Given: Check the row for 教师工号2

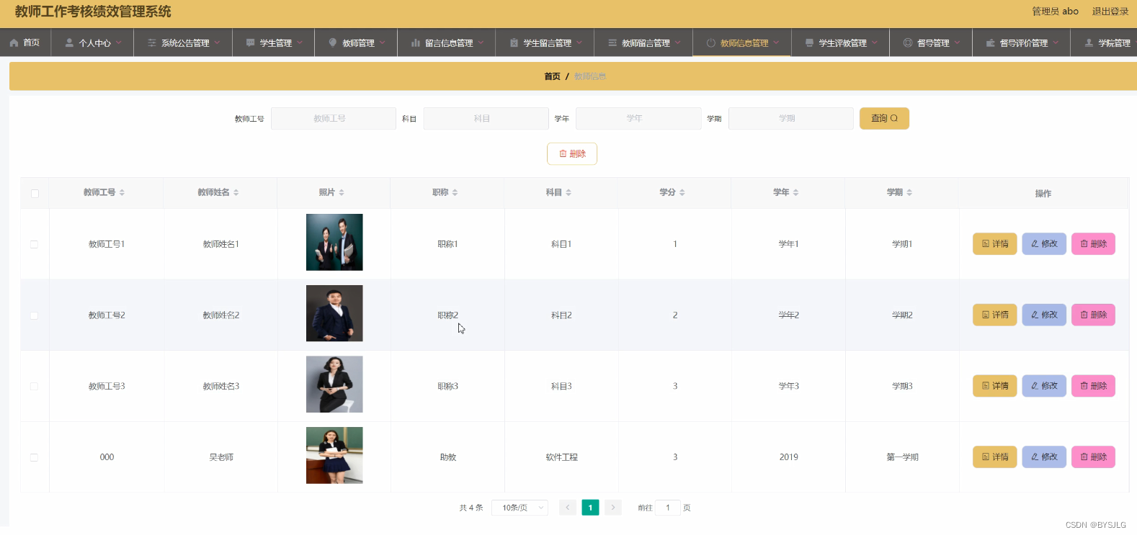Looking at the screenshot, I should tap(34, 315).
